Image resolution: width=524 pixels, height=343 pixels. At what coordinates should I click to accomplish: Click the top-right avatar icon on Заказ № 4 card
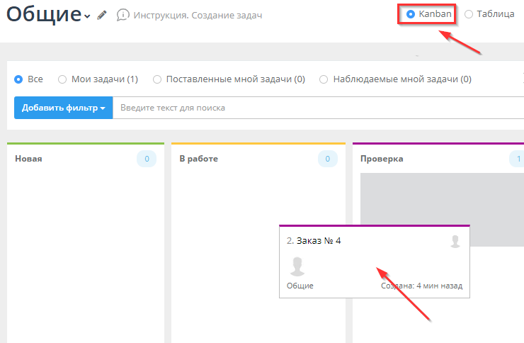pyautogui.click(x=455, y=242)
